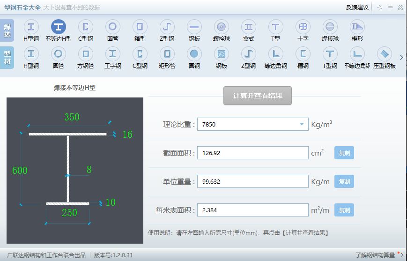The width and height of the screenshot is (407, 261).
Task: Pick the welded 圆管 icon
Action: coord(113,27)
